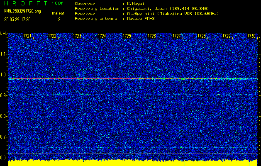Image resolution: width=261 pixels, height=166 pixels.
Task: Jump to the 1721 time marker
Action: pyautogui.click(x=27, y=36)
